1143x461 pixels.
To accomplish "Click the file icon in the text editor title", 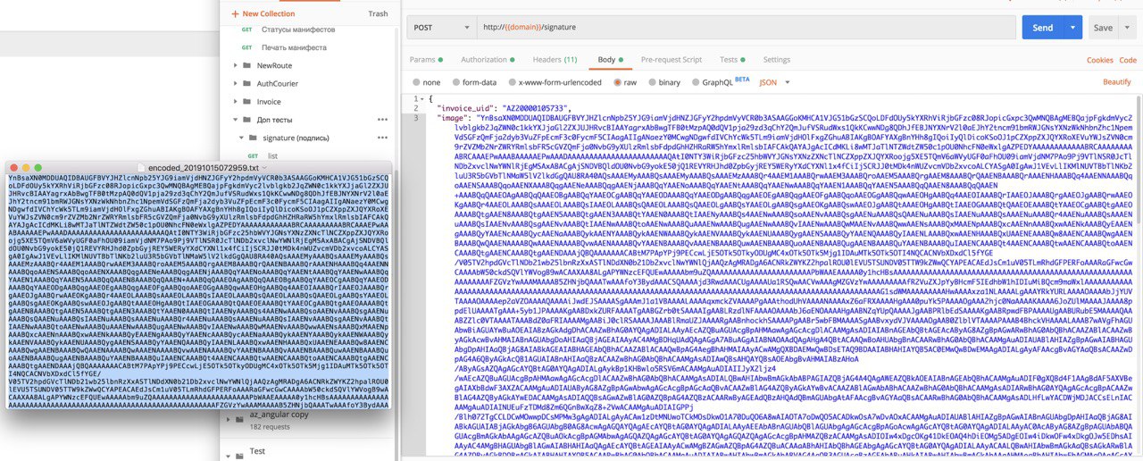I will point(142,168).
